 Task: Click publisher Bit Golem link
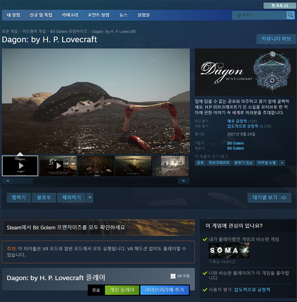235,148
